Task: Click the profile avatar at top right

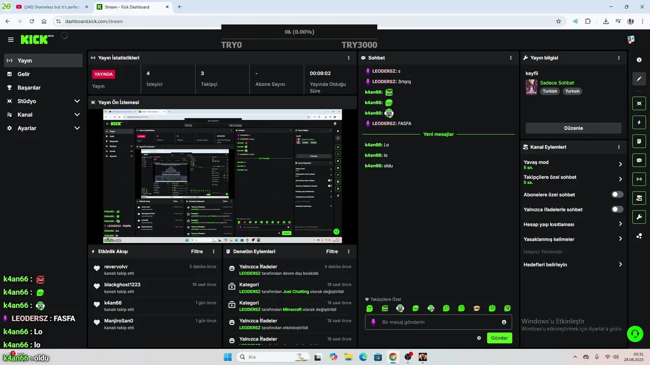Action: pyautogui.click(x=631, y=40)
